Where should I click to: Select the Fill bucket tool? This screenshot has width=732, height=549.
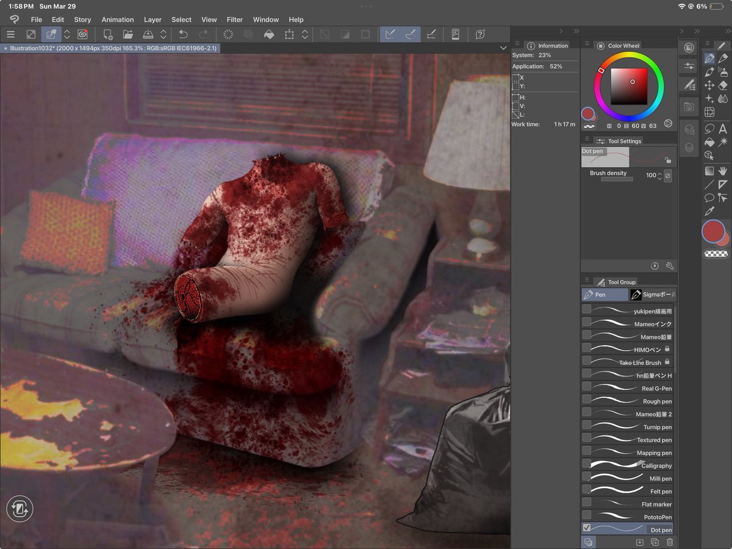tap(709, 142)
